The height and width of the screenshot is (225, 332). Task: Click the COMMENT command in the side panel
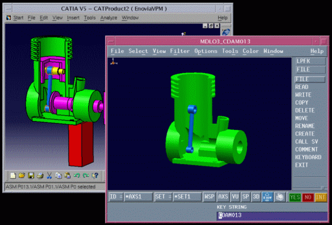pyautogui.click(x=306, y=149)
